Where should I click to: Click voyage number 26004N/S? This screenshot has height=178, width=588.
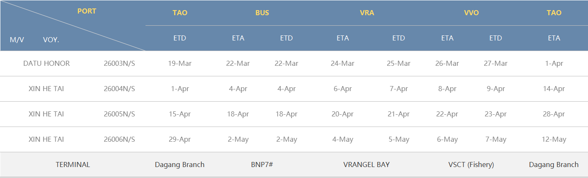pyautogui.click(x=119, y=89)
